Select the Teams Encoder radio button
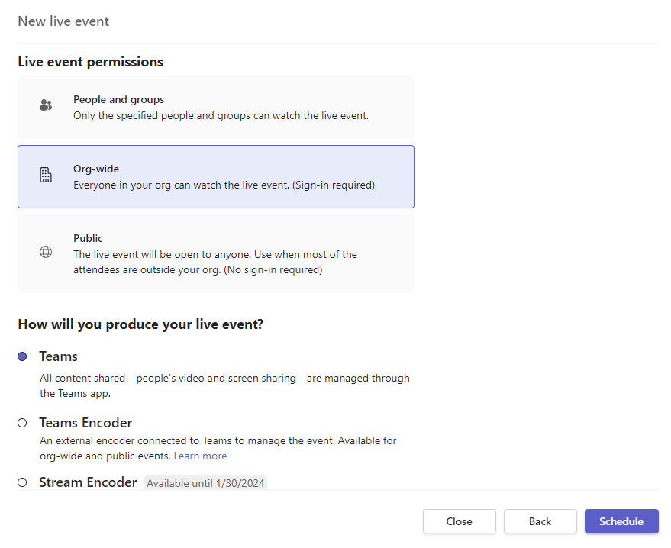Viewport: 671px width, 548px height. pyautogui.click(x=22, y=423)
